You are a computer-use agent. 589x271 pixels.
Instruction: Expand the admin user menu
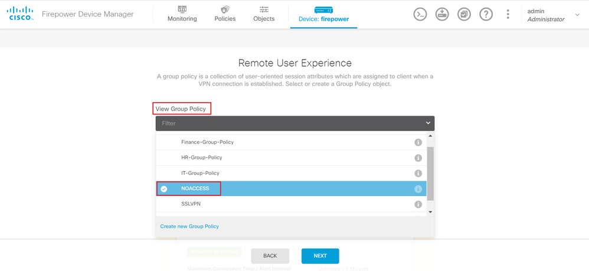pos(577,15)
